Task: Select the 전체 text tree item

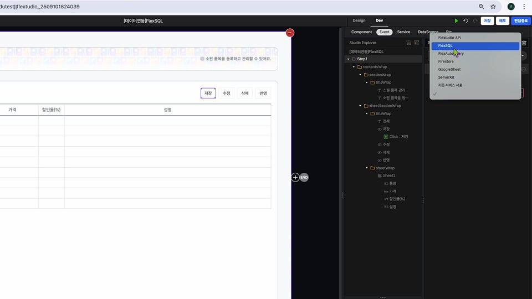Action: 386,121
